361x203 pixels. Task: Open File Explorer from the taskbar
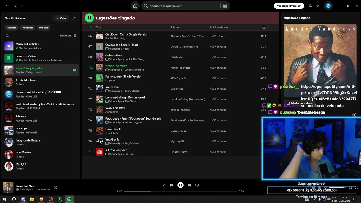32,199
